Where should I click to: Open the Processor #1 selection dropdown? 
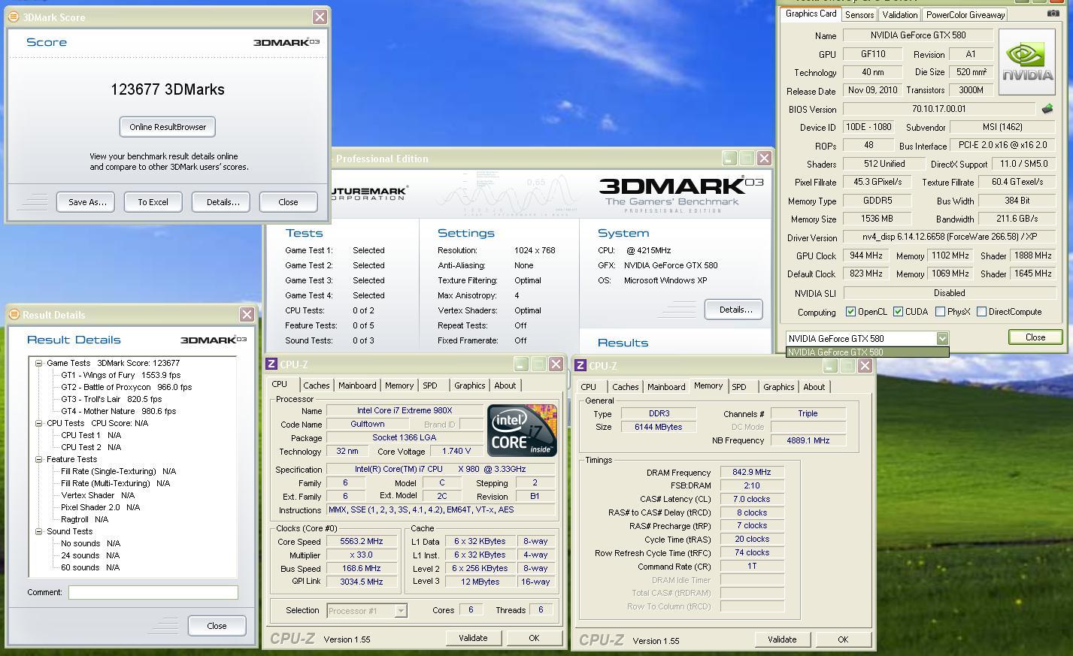tap(401, 611)
